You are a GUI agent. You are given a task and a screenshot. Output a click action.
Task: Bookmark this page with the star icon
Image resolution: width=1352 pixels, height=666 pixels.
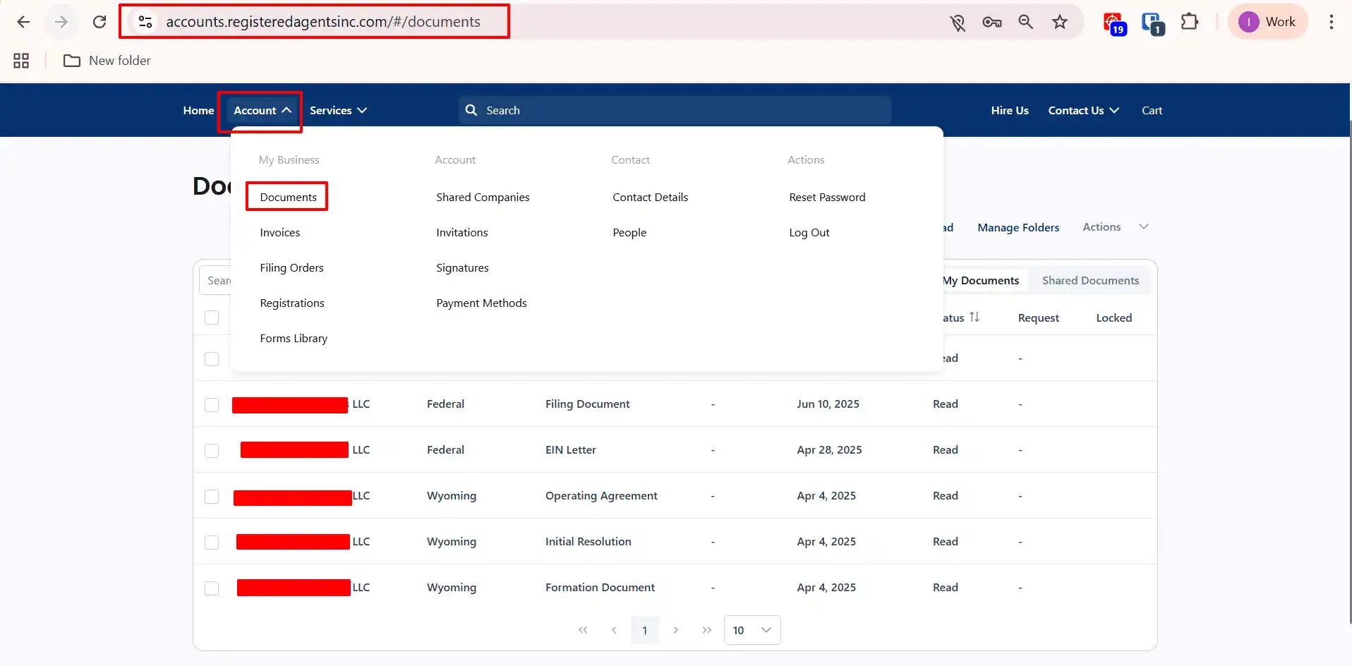pos(1059,22)
